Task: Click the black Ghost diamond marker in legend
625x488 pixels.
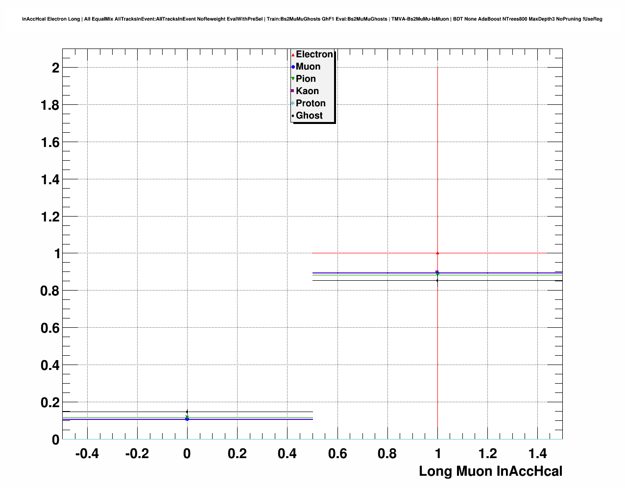Action: (x=293, y=116)
